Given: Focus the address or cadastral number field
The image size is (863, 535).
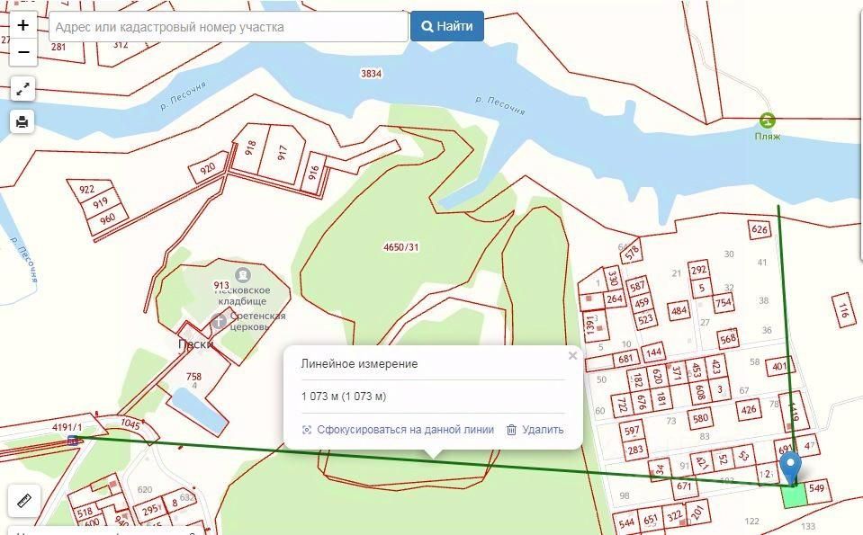Looking at the screenshot, I should (229, 26).
